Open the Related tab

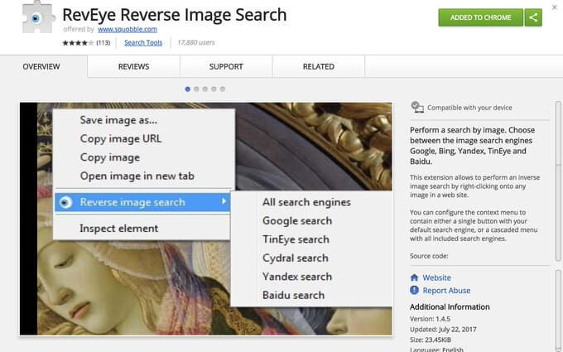point(318,66)
